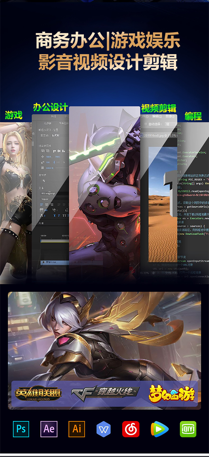Open the blue WPS Office hexagon icon
This screenshot has height=457, width=209.
tap(103, 429)
